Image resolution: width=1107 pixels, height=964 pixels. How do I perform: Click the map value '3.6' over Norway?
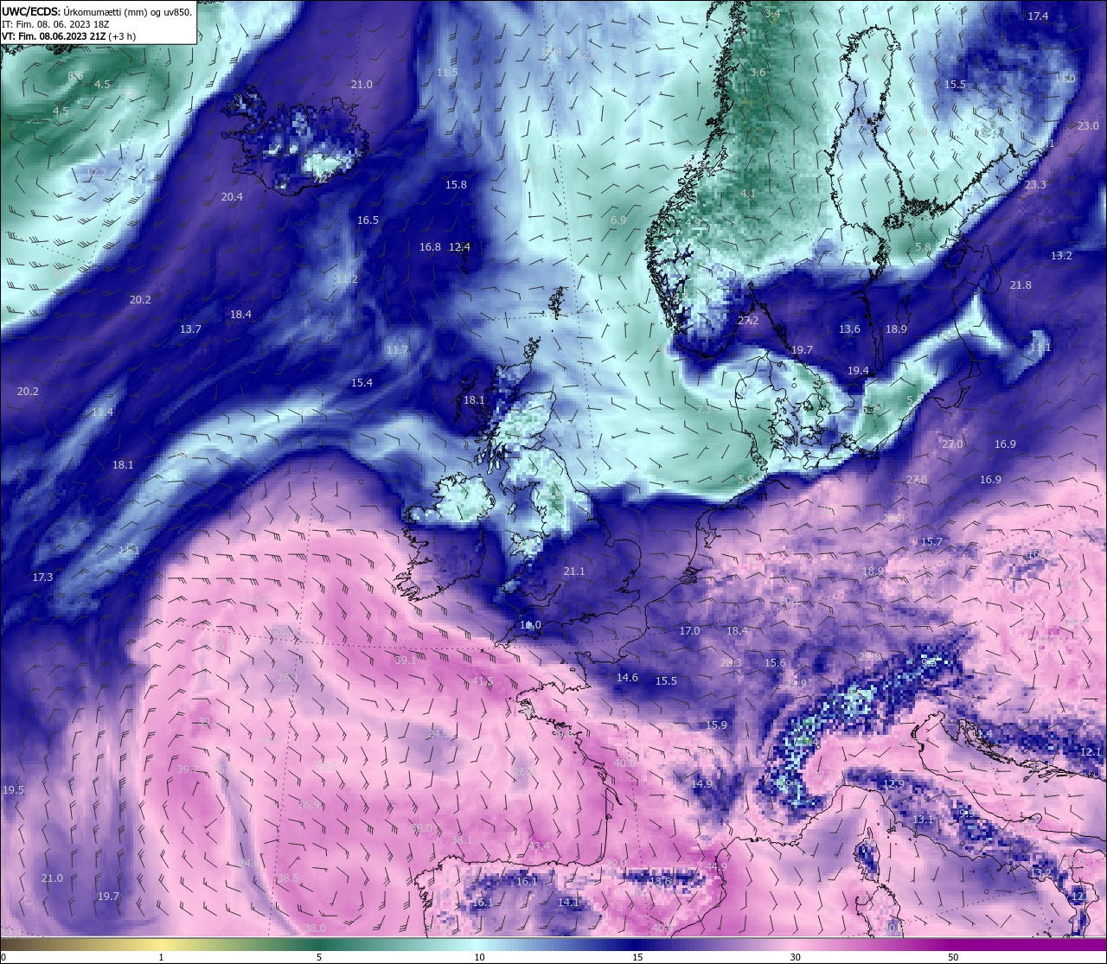758,73
